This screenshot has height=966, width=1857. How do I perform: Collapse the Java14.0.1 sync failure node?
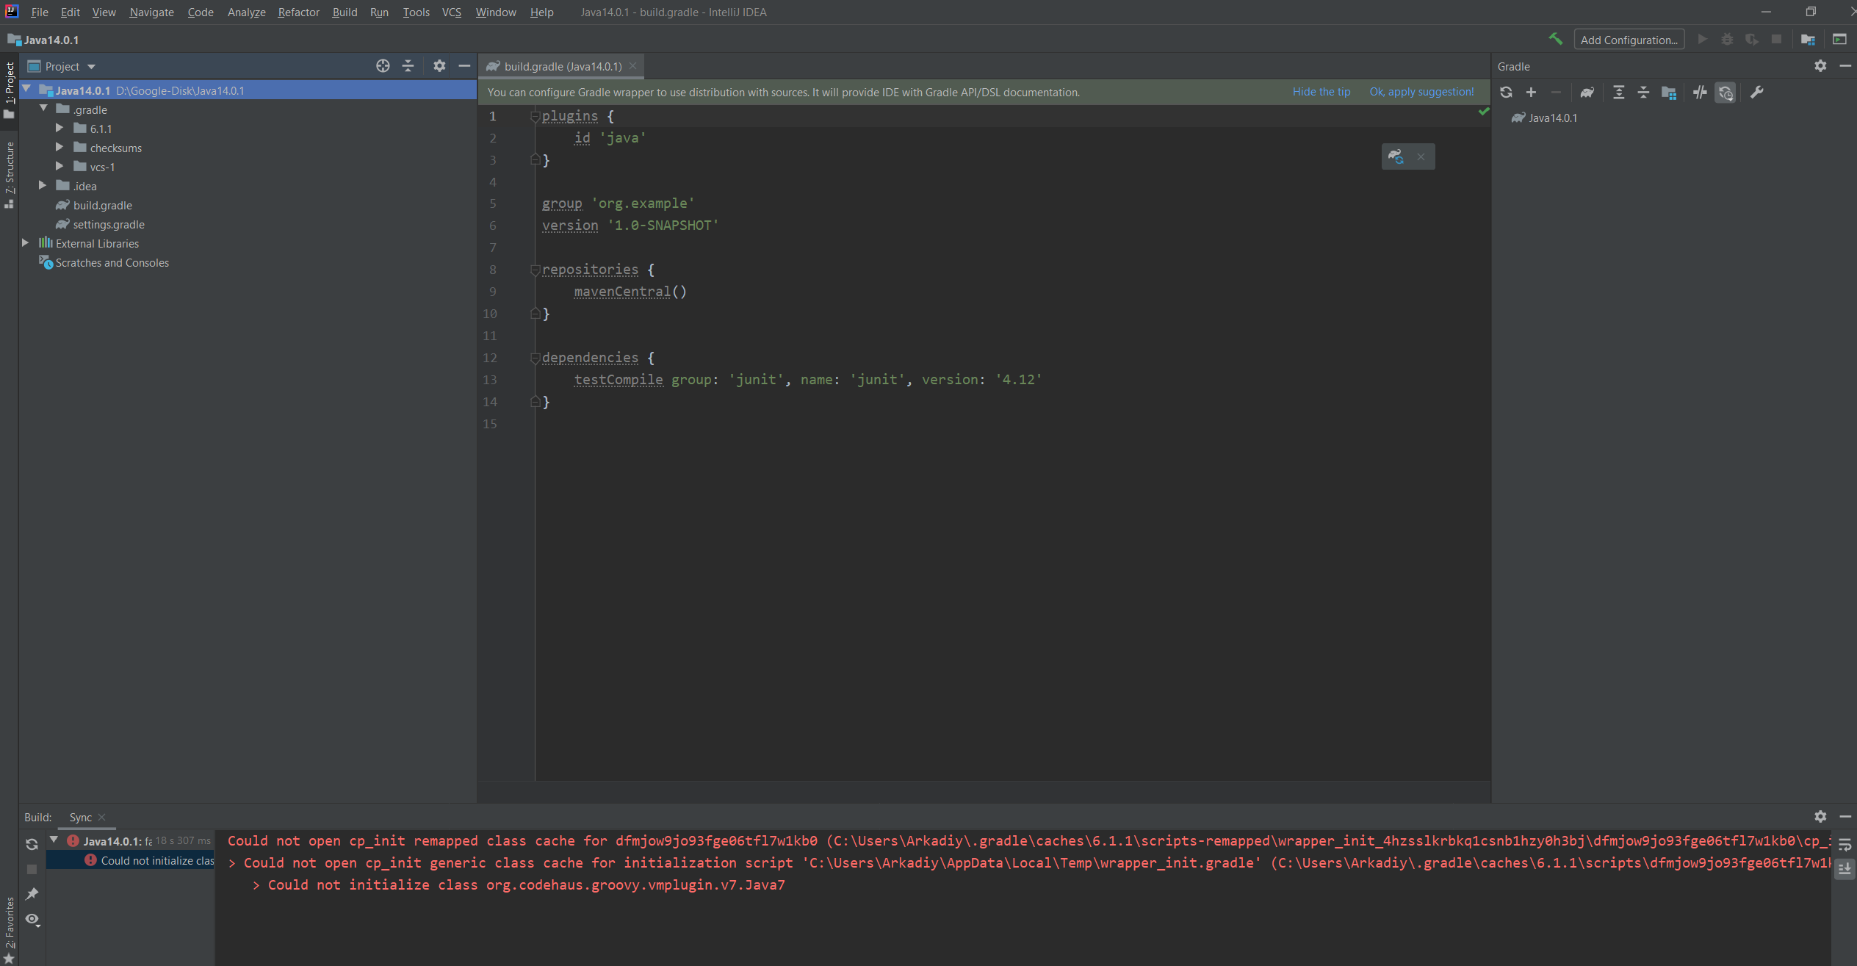(x=54, y=840)
